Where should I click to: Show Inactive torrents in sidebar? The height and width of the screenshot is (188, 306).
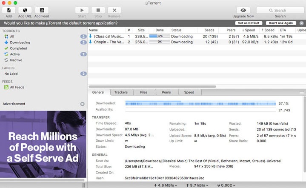[x=44, y=60]
